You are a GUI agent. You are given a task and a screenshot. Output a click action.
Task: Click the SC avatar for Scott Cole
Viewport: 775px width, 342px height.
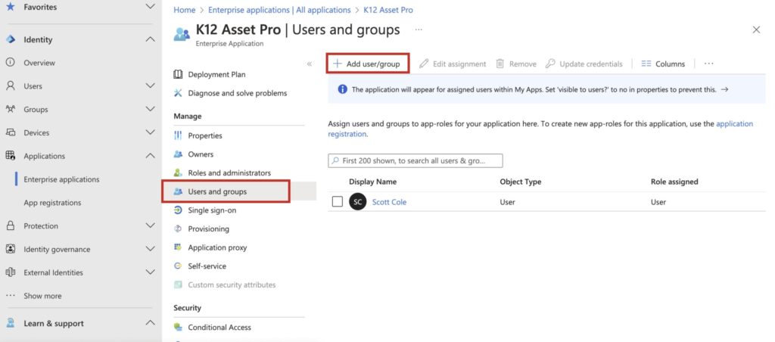pos(358,202)
